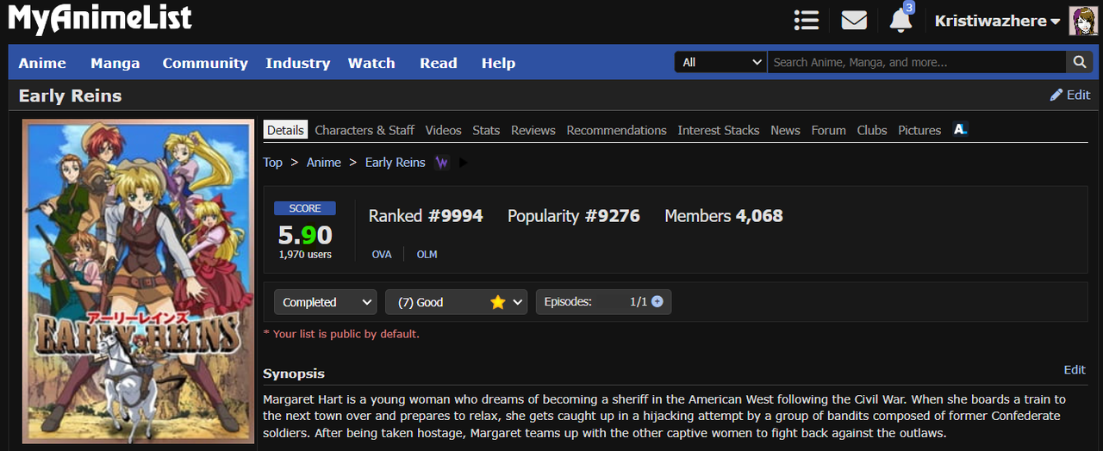This screenshot has height=451, width=1103.
Task: Open the Manga menu
Action: point(115,63)
